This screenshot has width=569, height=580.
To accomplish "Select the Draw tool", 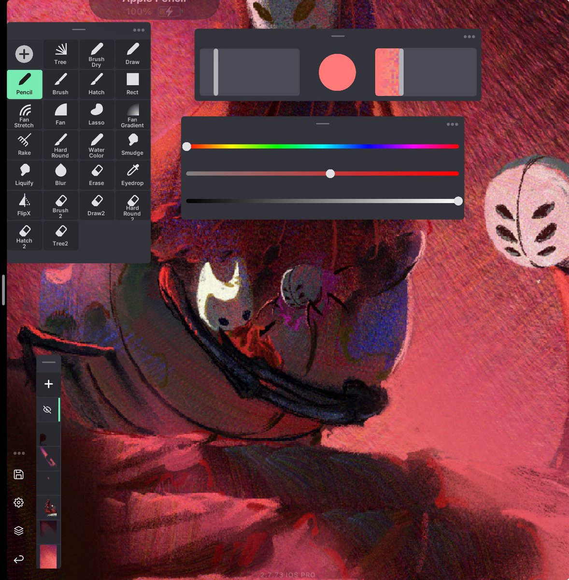I will [132, 54].
